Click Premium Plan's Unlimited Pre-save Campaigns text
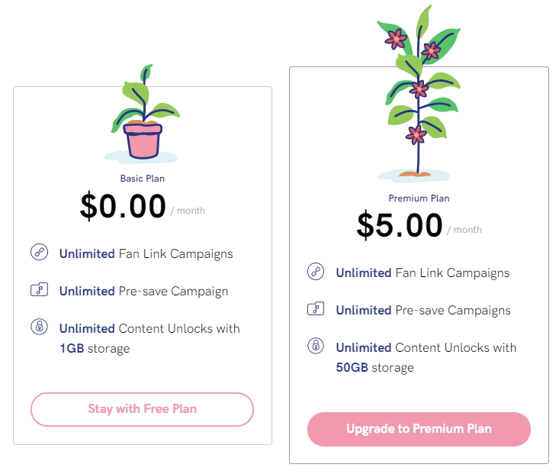Image resolution: width=559 pixels, height=474 pixels. 423,310
